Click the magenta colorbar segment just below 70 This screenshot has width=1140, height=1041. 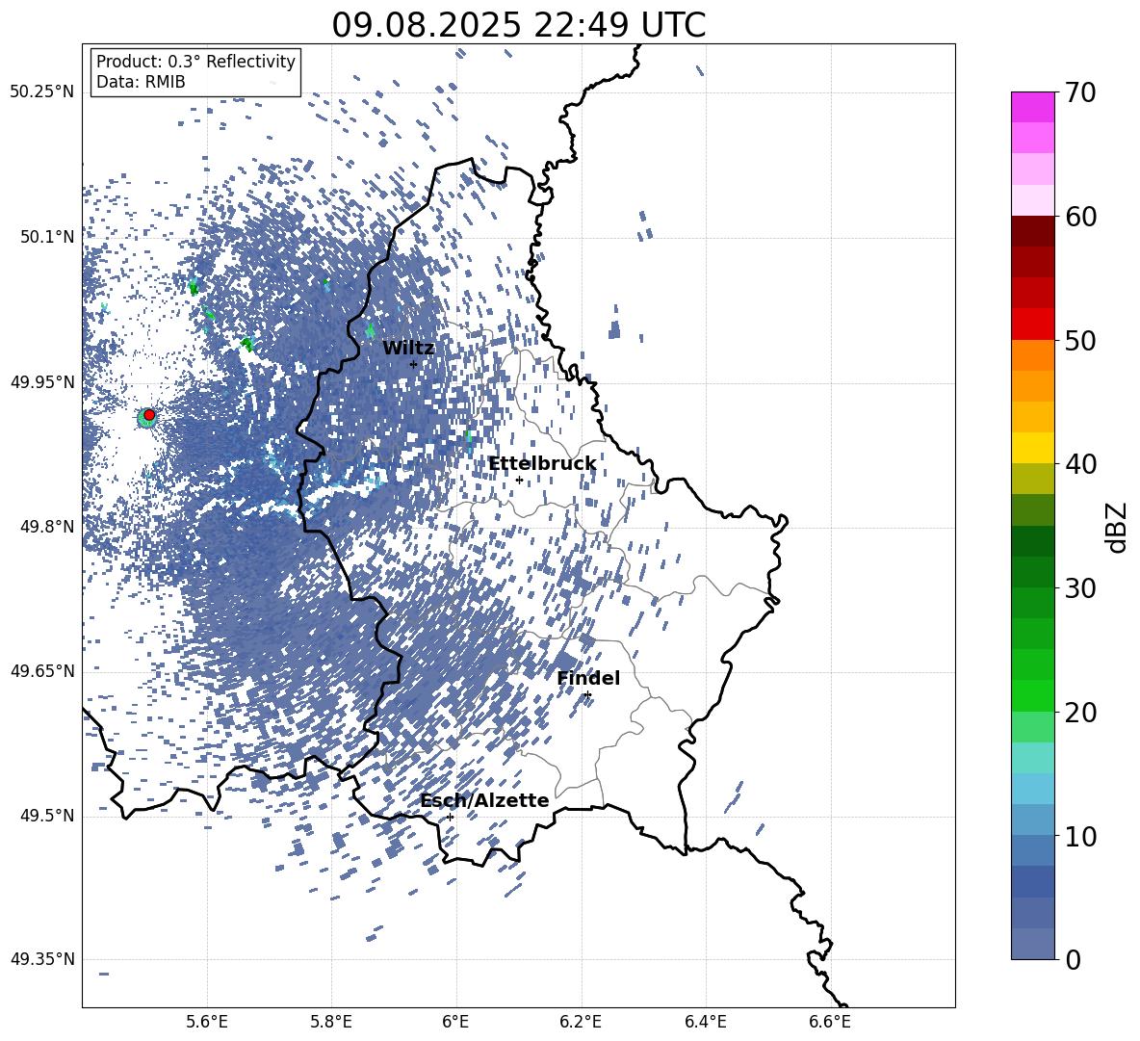[x=1032, y=108]
